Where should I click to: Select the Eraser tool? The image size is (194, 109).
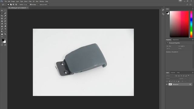tap(2, 24)
